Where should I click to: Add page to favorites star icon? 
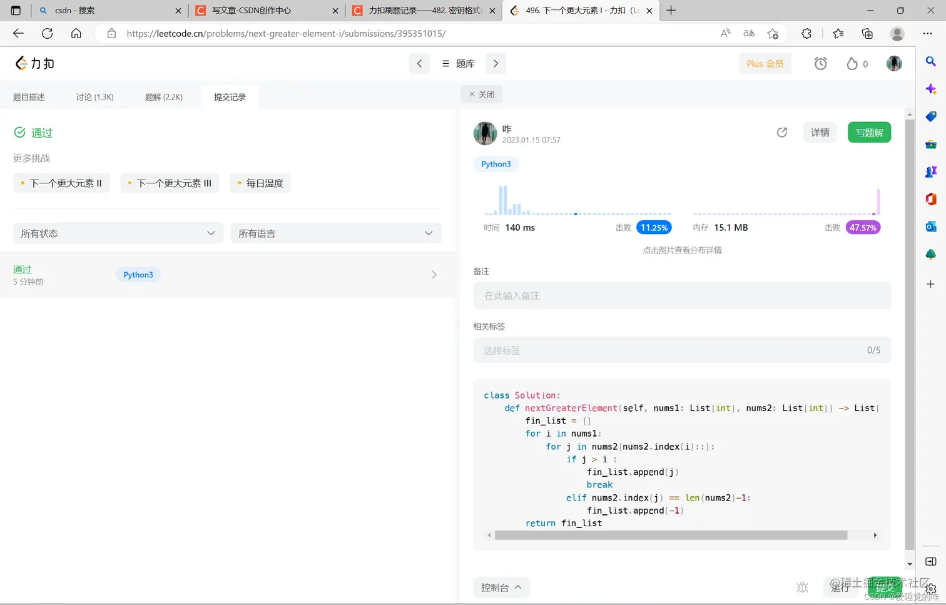[773, 34]
